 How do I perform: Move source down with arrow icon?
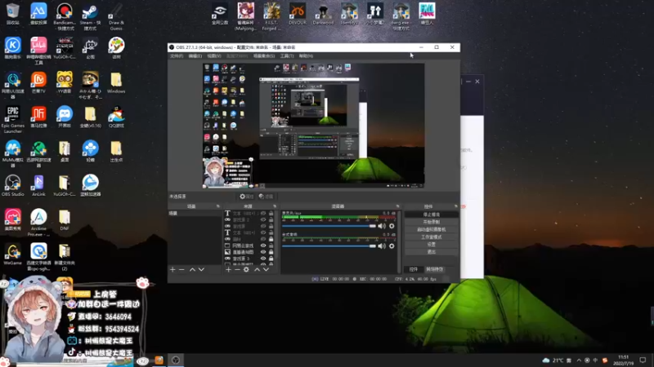pyautogui.click(x=266, y=270)
